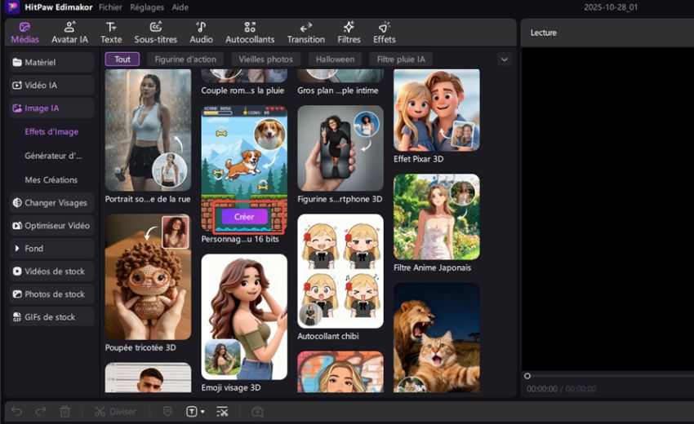Open Optimiseur Vidéo in the sidebar
This screenshot has height=424, width=694.
[x=51, y=225]
